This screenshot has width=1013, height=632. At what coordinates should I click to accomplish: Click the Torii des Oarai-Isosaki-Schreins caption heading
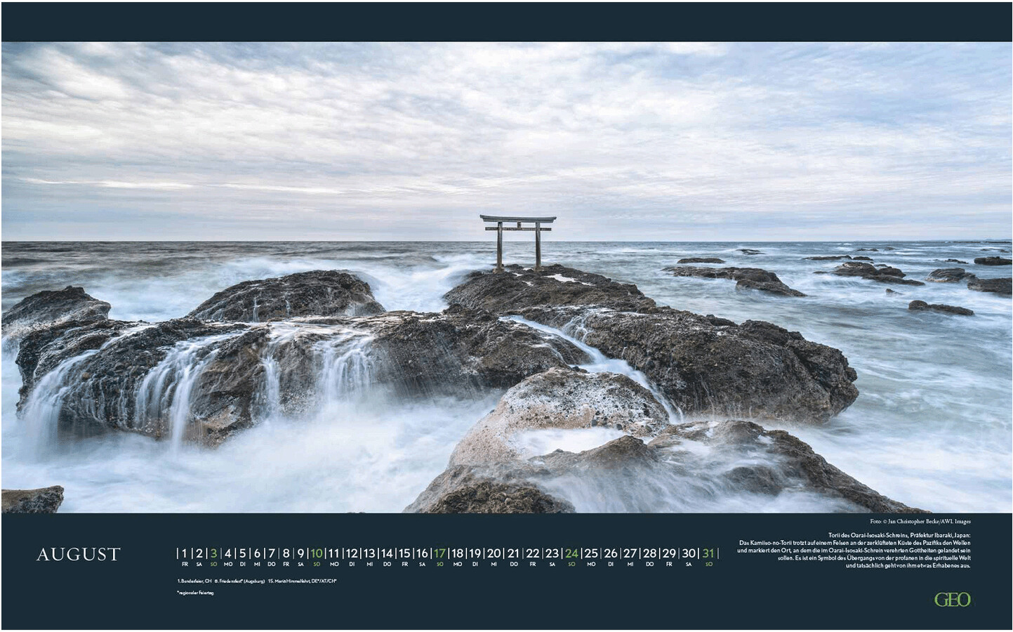[899, 535]
